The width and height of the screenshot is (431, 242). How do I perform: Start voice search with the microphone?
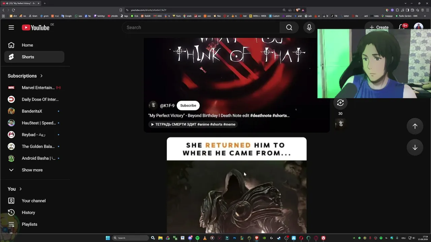pyautogui.click(x=309, y=28)
